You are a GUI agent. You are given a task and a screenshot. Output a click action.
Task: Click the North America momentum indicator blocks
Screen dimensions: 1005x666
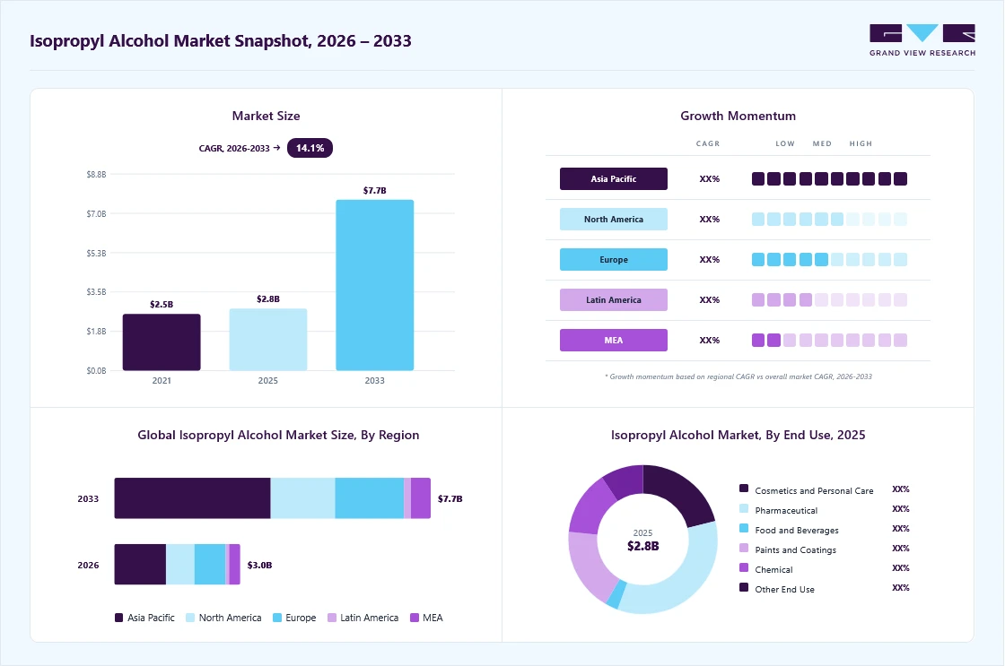(829, 219)
